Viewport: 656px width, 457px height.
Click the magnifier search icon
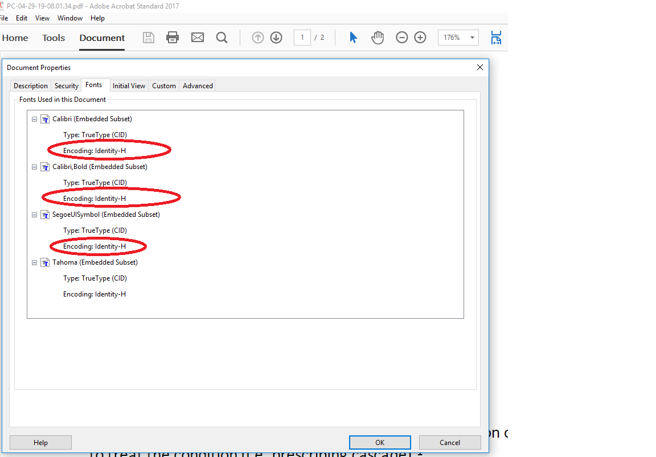(x=222, y=38)
